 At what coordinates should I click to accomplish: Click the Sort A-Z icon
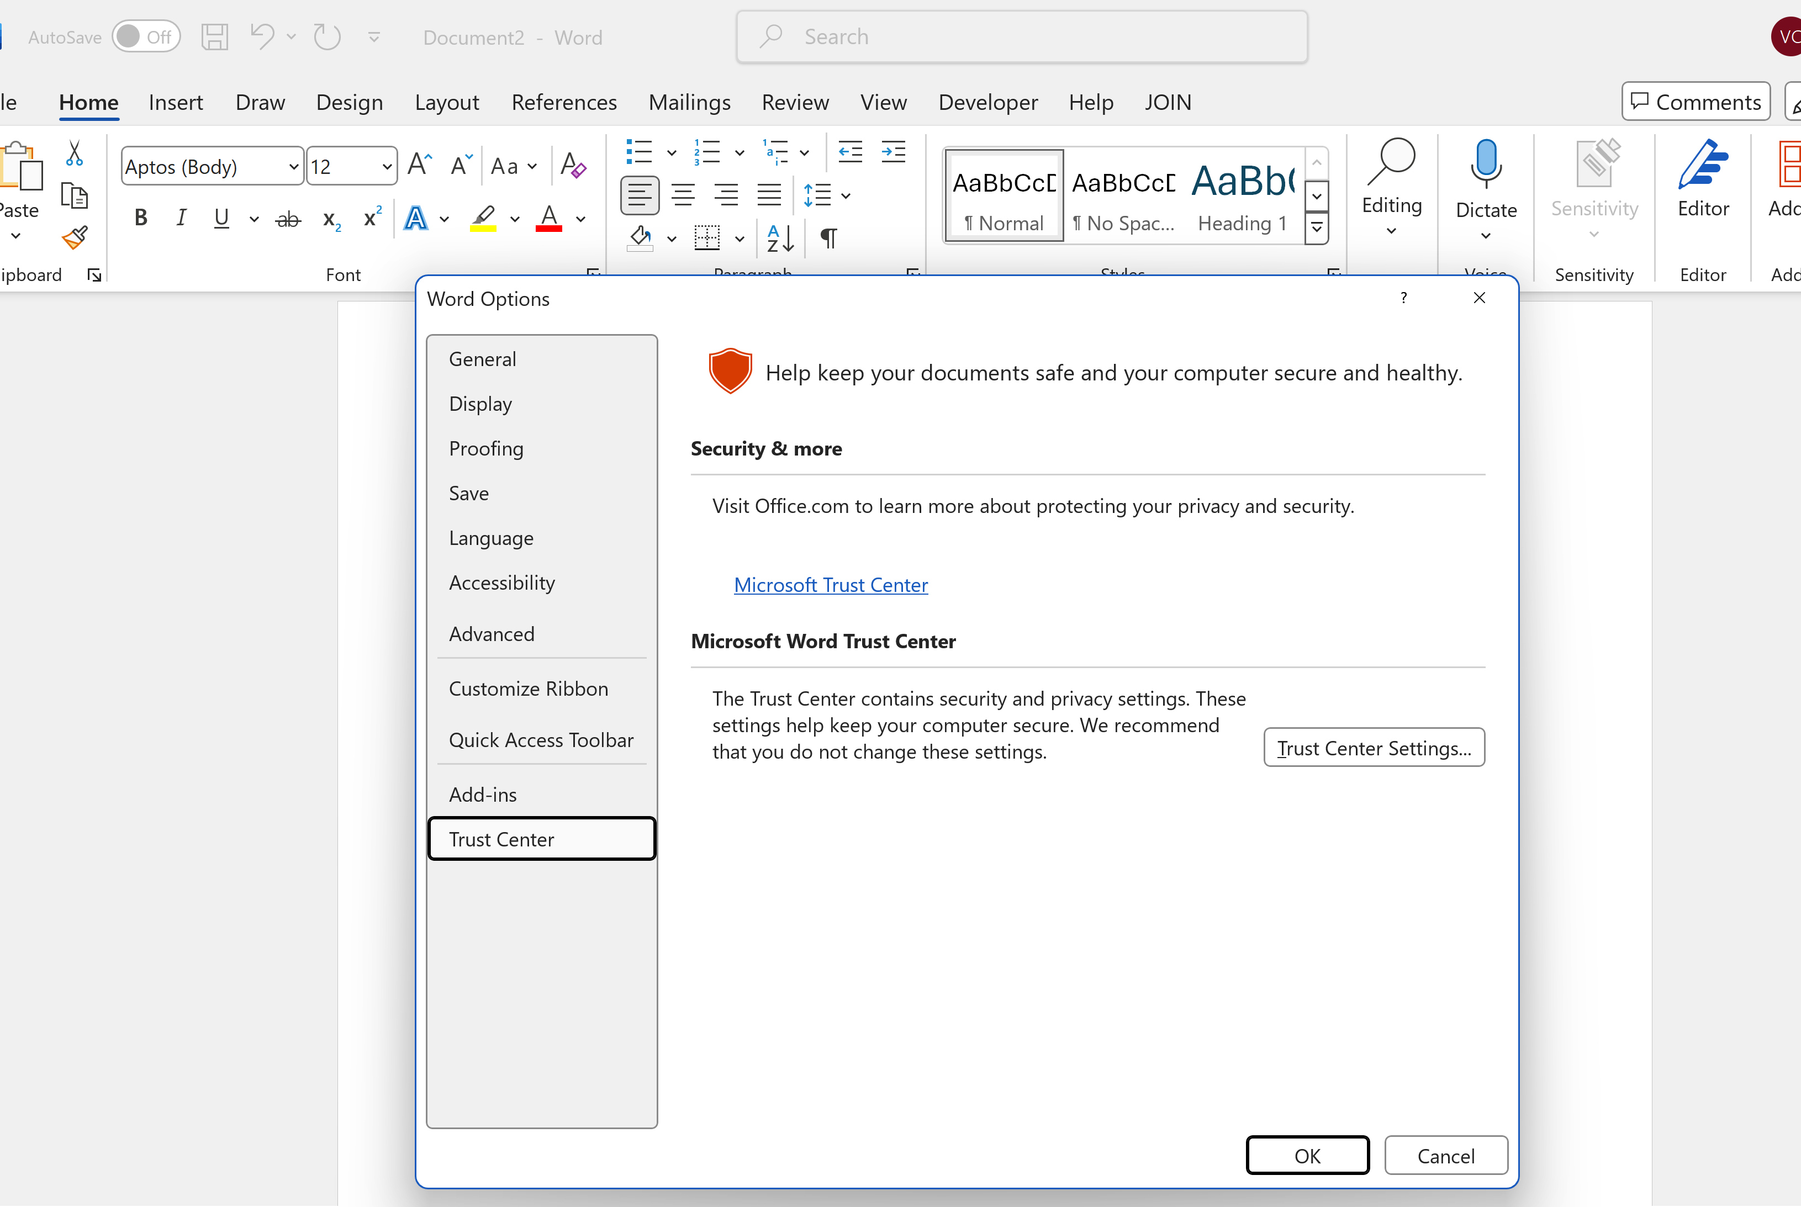coord(780,239)
